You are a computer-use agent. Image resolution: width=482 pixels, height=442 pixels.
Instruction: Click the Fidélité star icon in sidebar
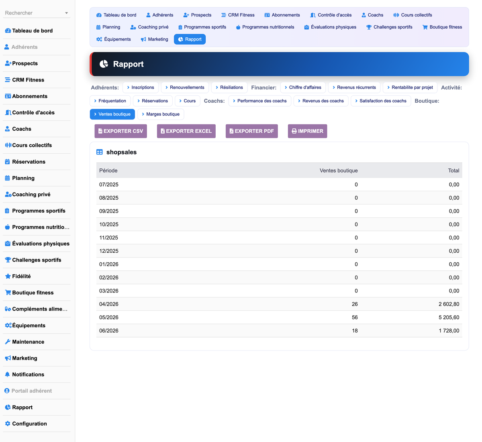(8, 276)
